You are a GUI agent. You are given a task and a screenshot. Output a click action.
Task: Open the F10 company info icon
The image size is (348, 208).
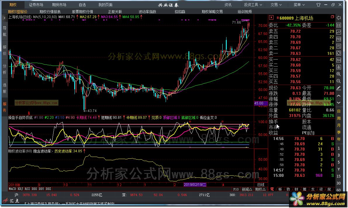[x=339, y=39]
